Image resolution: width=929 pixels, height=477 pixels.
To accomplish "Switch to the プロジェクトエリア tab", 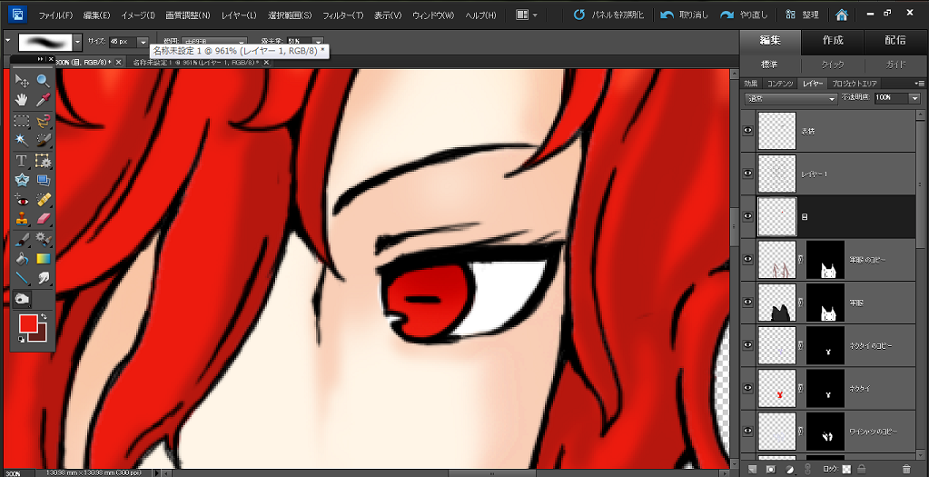I will coord(854,84).
